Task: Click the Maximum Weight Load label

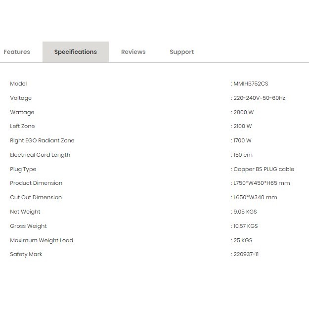Action: 42,241
